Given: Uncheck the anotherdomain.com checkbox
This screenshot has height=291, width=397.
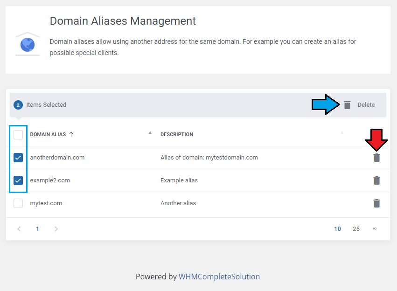Looking at the screenshot, I should (18, 158).
